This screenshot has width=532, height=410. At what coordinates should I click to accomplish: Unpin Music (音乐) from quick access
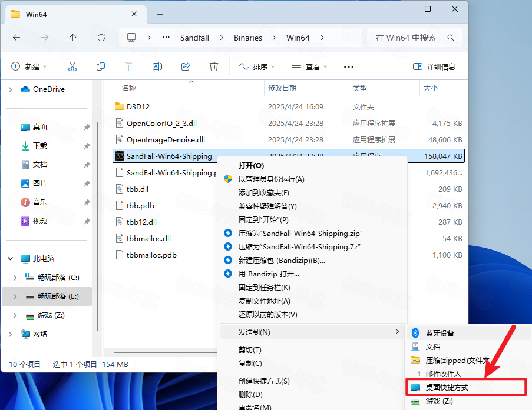pyautogui.click(x=87, y=202)
